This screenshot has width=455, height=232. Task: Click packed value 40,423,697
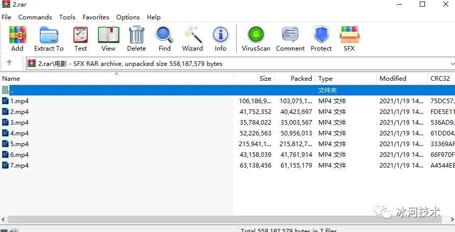[296, 111]
